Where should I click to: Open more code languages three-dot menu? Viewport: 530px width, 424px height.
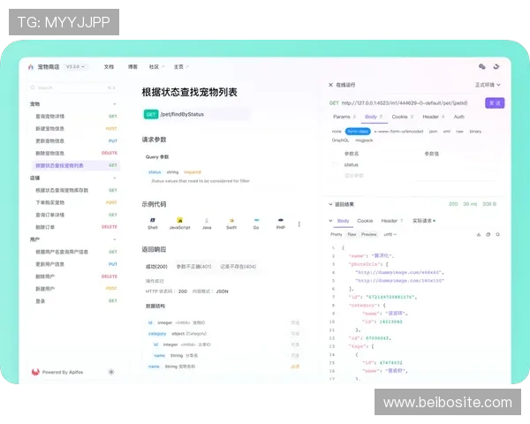pyautogui.click(x=299, y=223)
